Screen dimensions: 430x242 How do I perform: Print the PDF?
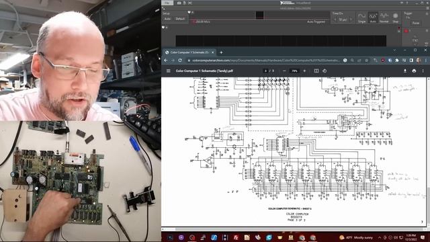414,71
